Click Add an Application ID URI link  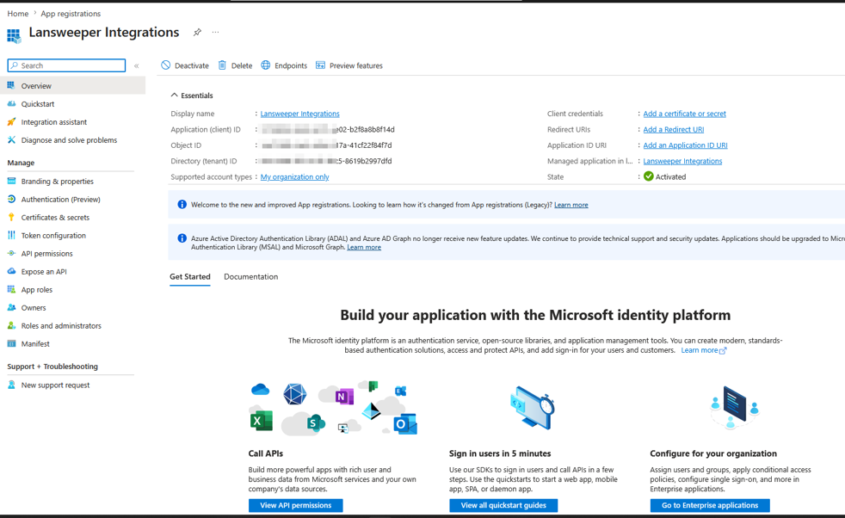point(685,145)
